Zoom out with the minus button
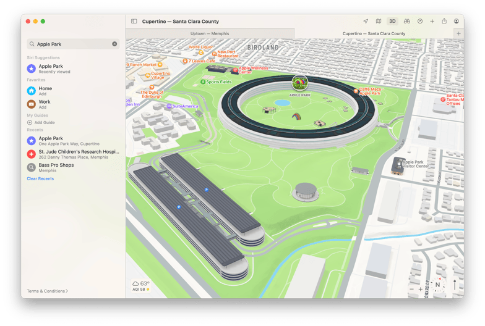The height and width of the screenshot is (326, 485). (412, 289)
